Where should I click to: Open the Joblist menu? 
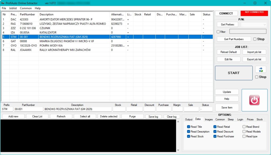[x=13, y=8]
